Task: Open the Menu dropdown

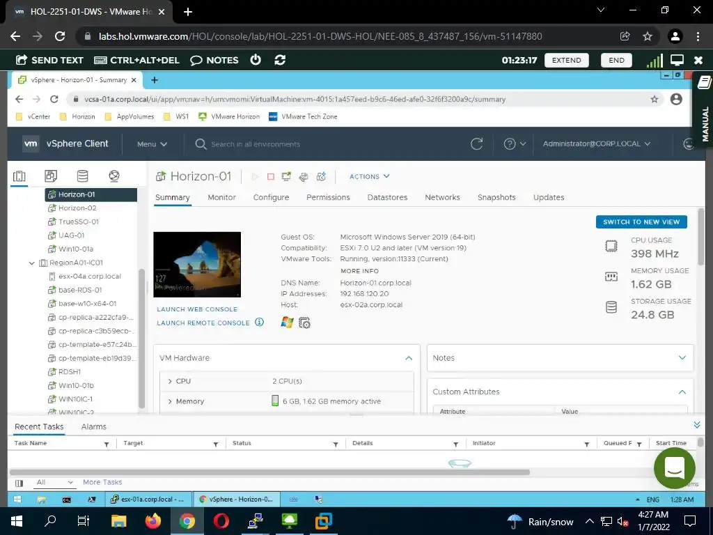Action: point(152,144)
